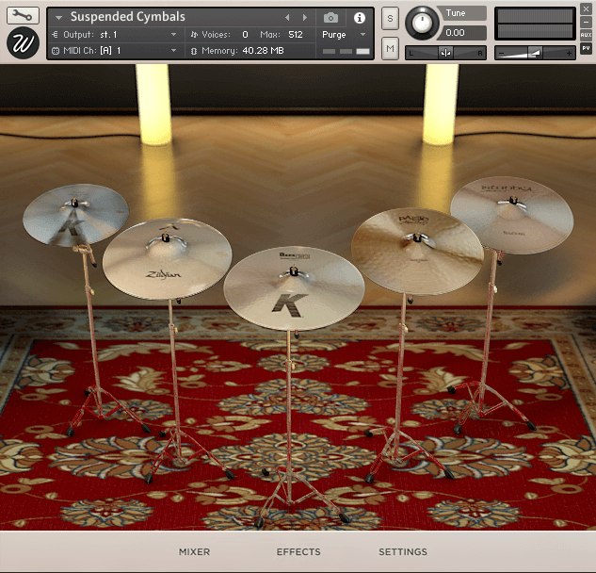Go to the next instrument preset arrow

(x=305, y=18)
